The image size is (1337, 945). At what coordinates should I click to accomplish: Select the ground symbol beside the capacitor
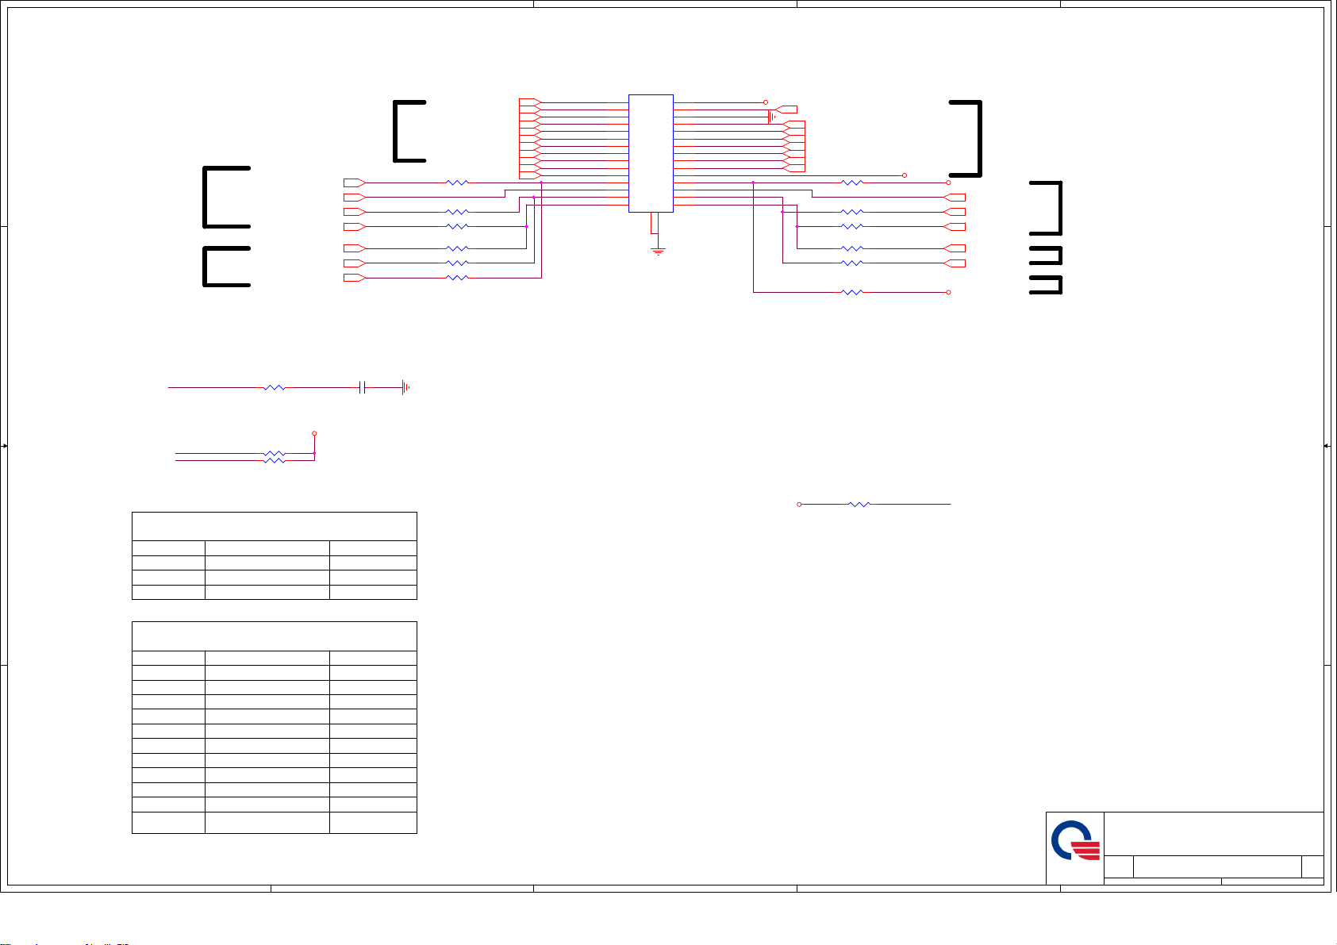coord(405,387)
